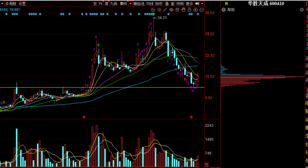Toggle the eye visibility icon
Viewport: 308px width, 168px height.
tap(171, 10)
